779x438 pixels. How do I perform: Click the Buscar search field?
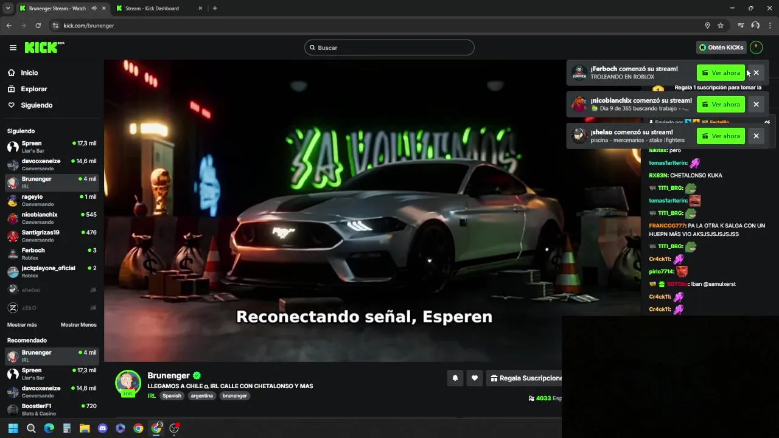[x=389, y=47]
